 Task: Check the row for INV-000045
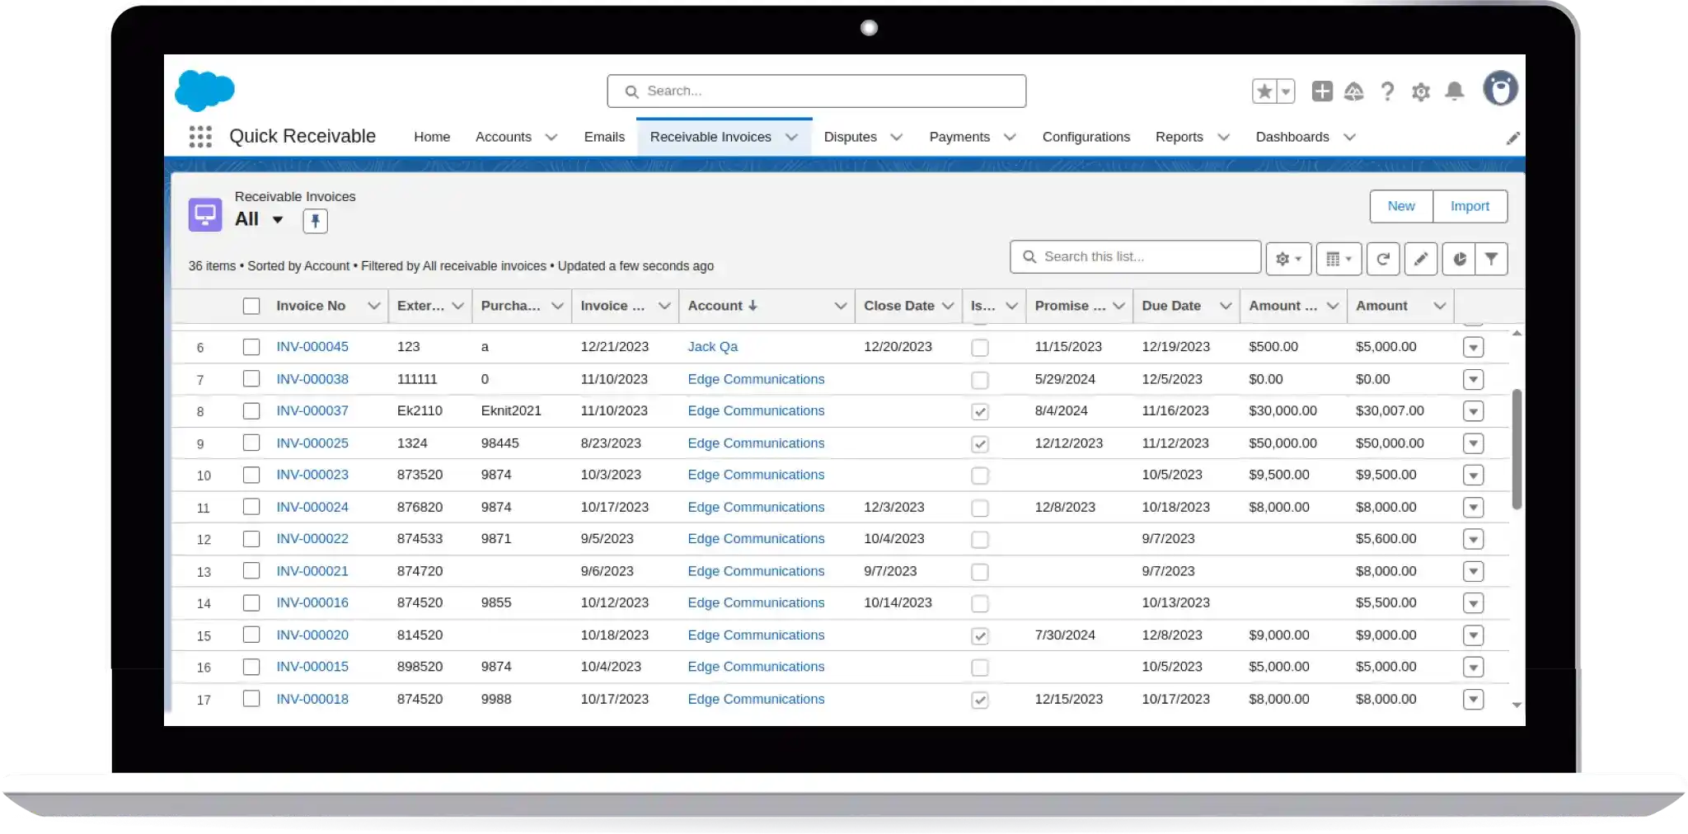pos(251,347)
